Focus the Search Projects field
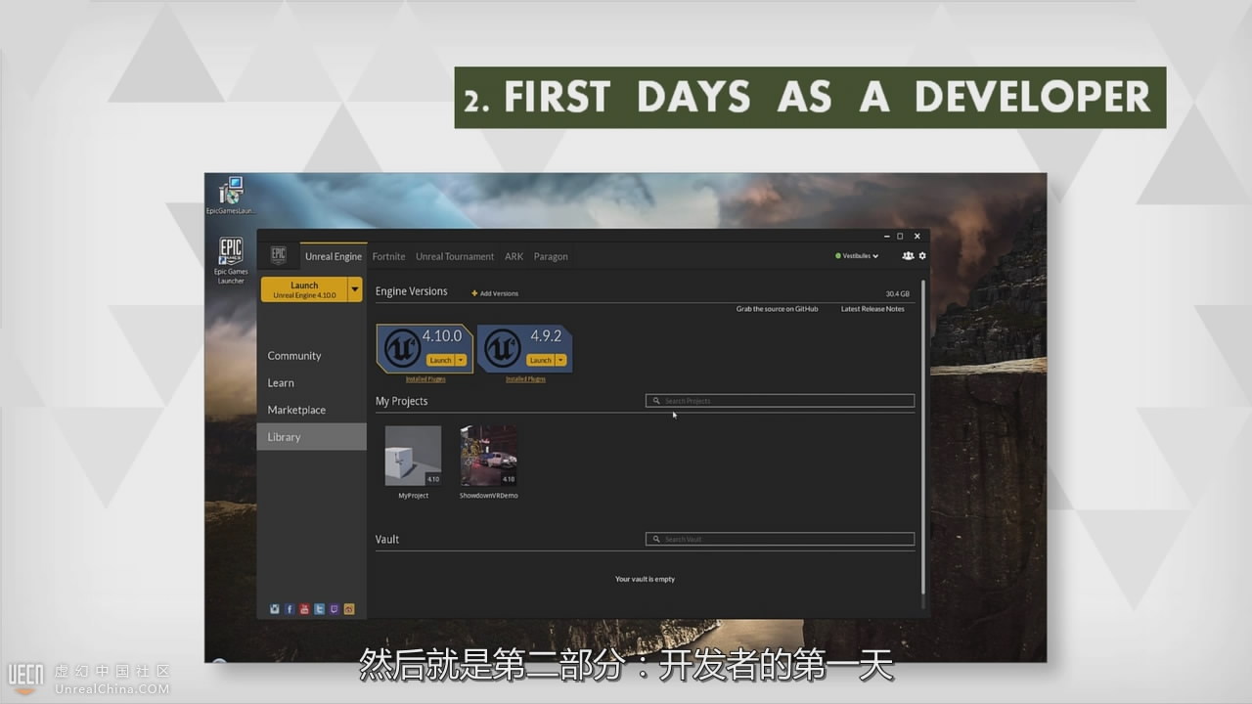 point(781,401)
